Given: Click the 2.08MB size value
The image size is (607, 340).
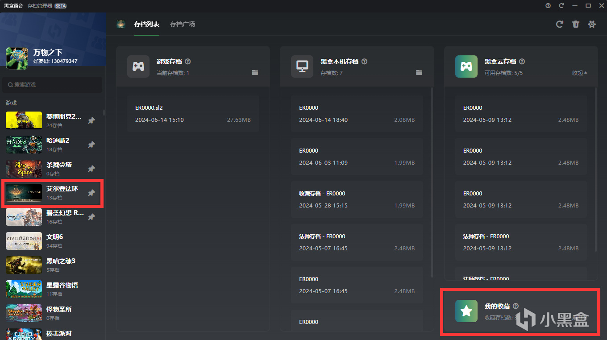Looking at the screenshot, I should [x=404, y=120].
